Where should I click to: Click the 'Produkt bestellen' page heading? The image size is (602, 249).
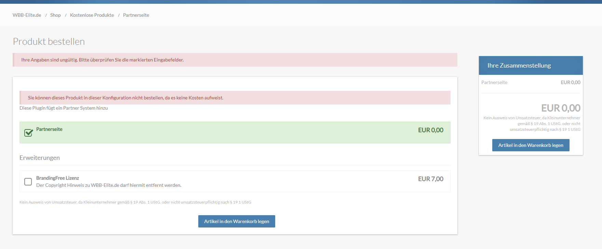(49, 42)
